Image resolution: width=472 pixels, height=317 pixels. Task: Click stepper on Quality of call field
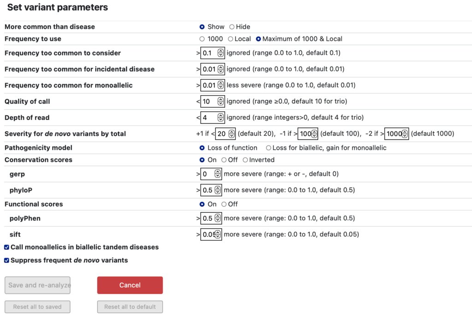[221, 101]
